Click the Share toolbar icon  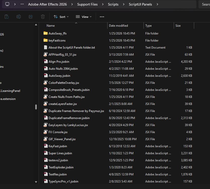coord(31,17)
